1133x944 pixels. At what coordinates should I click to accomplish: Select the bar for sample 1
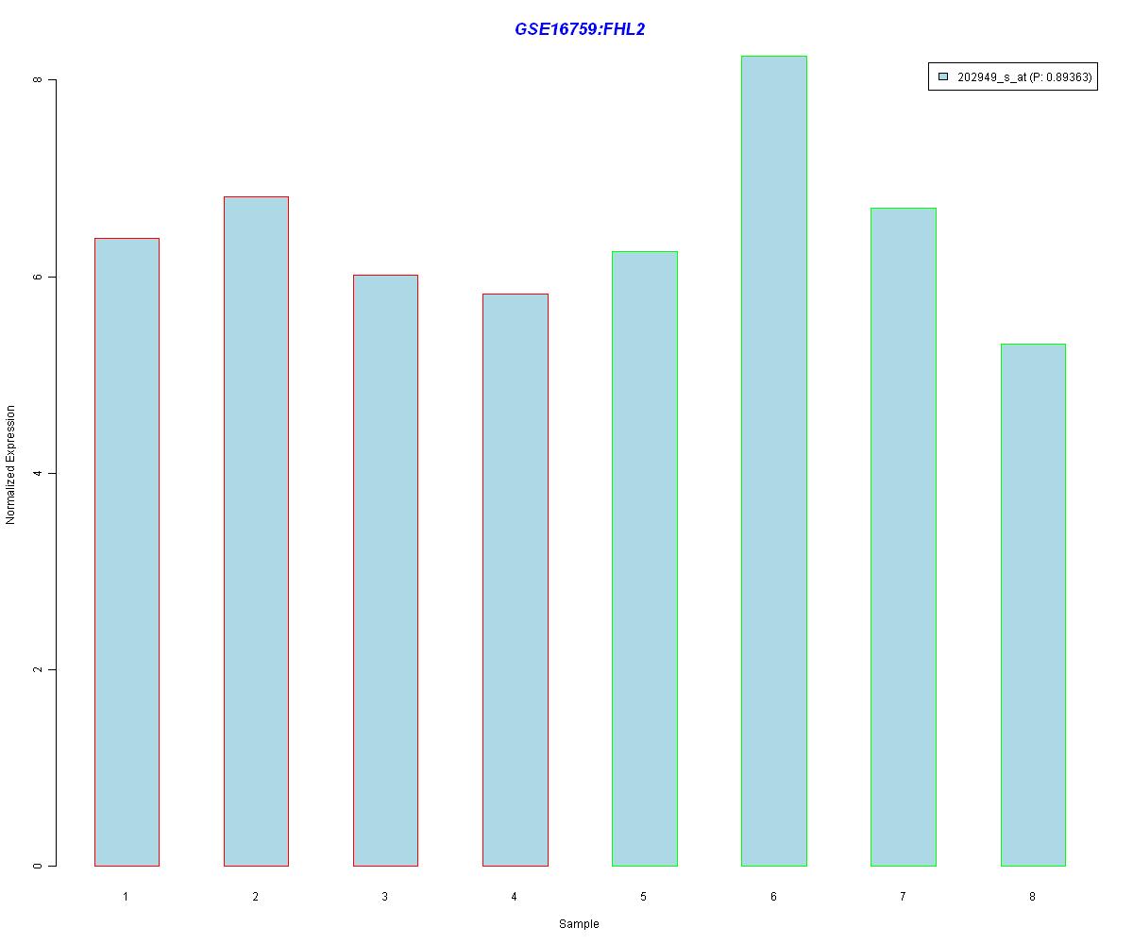tap(127, 552)
